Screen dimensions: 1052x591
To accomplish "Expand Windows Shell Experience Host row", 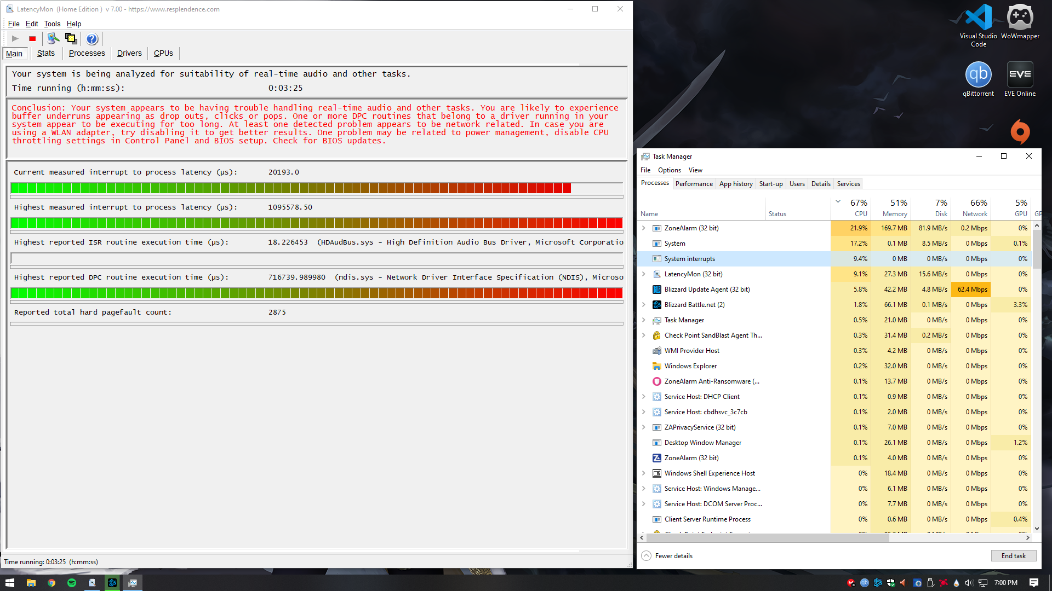I will point(644,473).
